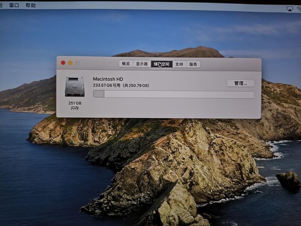
Task: Click the 251 GB 闪存 label
Action: [75, 106]
